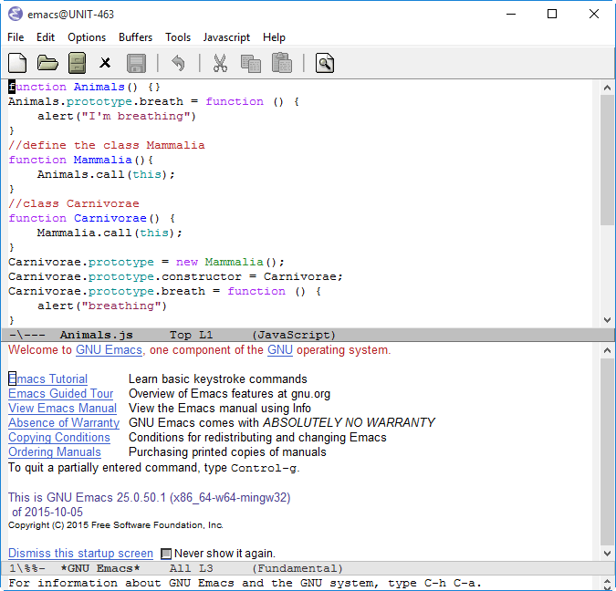Click the alert("I'm breathing") line
This screenshot has width=616, height=591.
[x=117, y=116]
